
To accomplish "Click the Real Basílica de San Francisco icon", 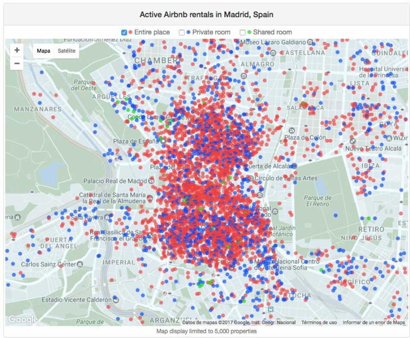I will coord(150,235).
